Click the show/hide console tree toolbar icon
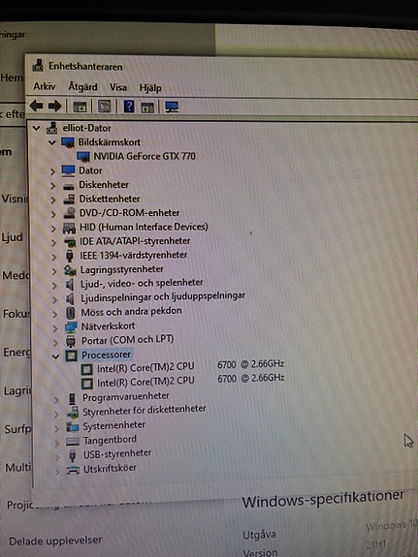This screenshot has height=557, width=418. click(80, 107)
